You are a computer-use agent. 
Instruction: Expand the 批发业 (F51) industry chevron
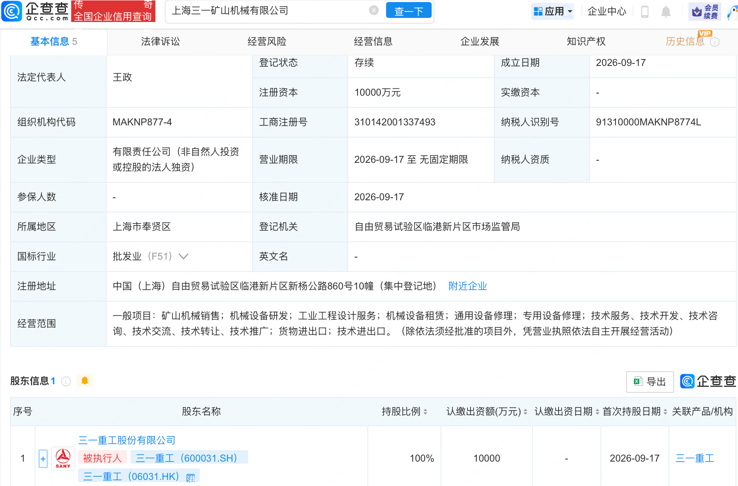pos(183,256)
